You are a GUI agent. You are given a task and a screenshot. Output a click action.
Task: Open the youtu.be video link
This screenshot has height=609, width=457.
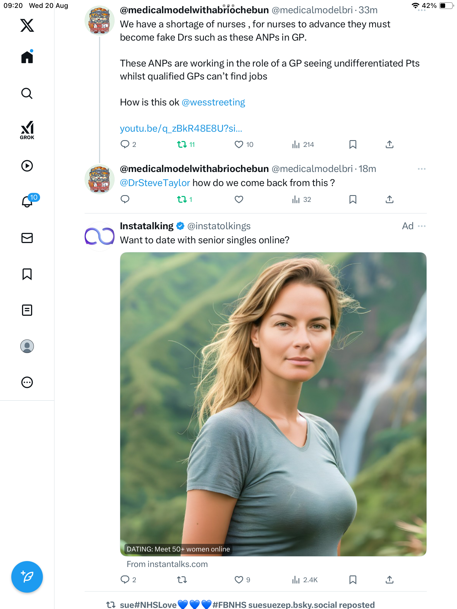181,129
